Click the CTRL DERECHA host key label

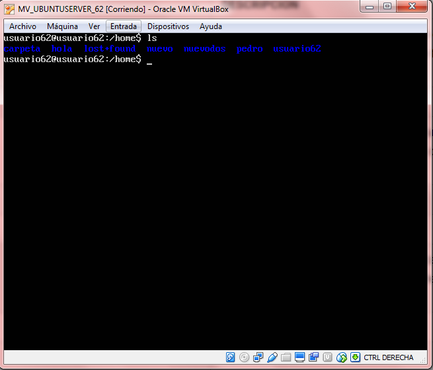click(x=388, y=357)
